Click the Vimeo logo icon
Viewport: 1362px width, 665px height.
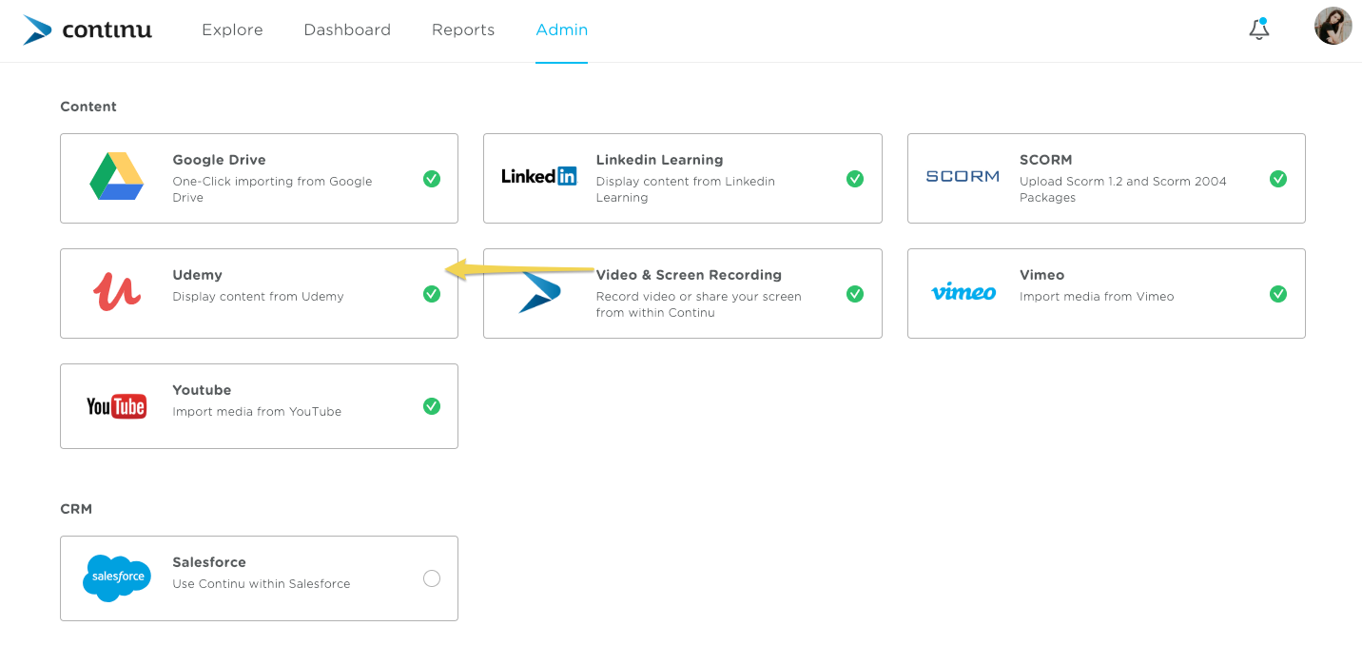963,292
